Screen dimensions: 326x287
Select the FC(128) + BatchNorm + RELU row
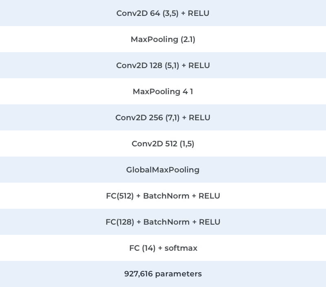coord(163,222)
